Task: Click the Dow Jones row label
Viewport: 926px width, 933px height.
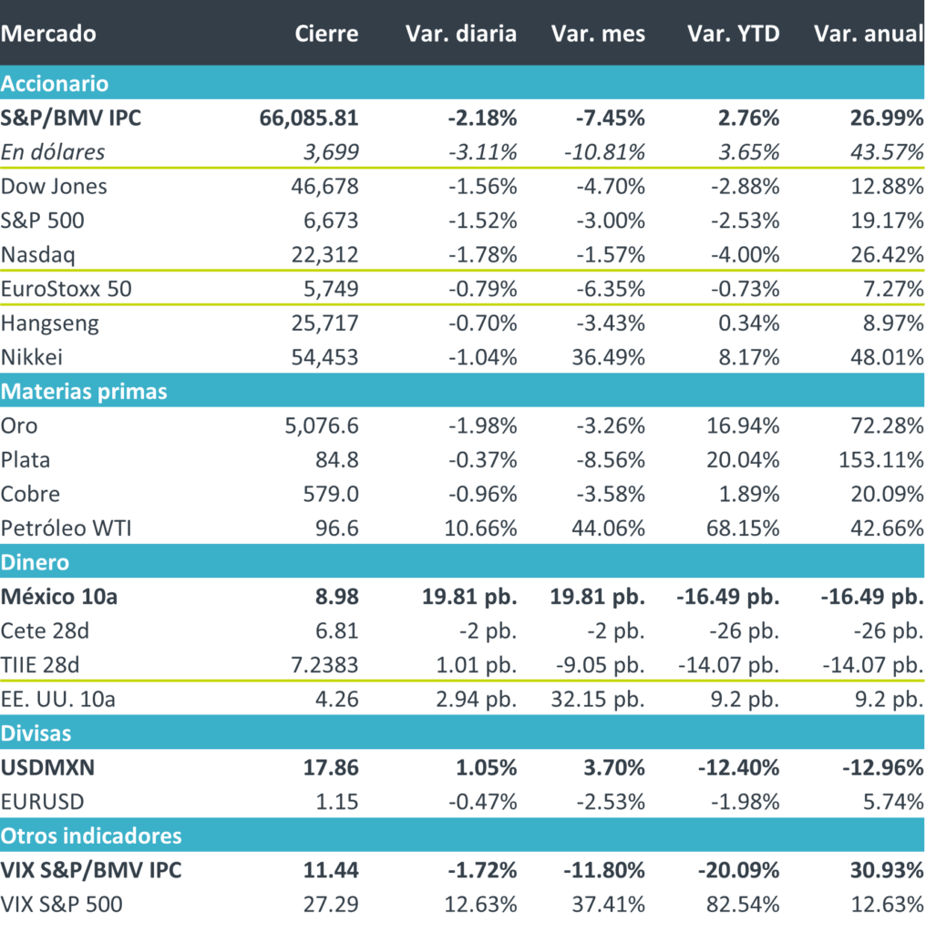Action: 55,187
